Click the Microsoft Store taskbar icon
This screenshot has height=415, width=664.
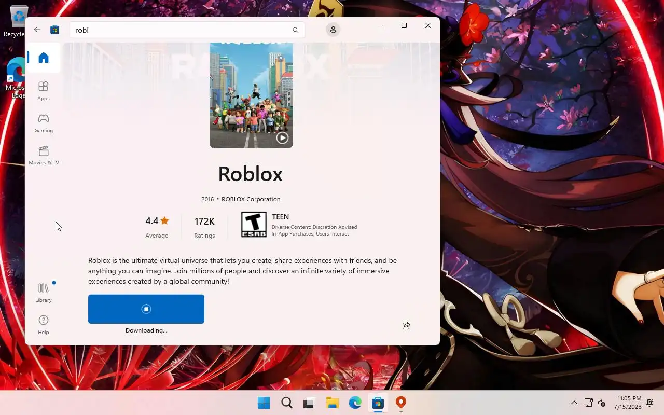tap(378, 403)
